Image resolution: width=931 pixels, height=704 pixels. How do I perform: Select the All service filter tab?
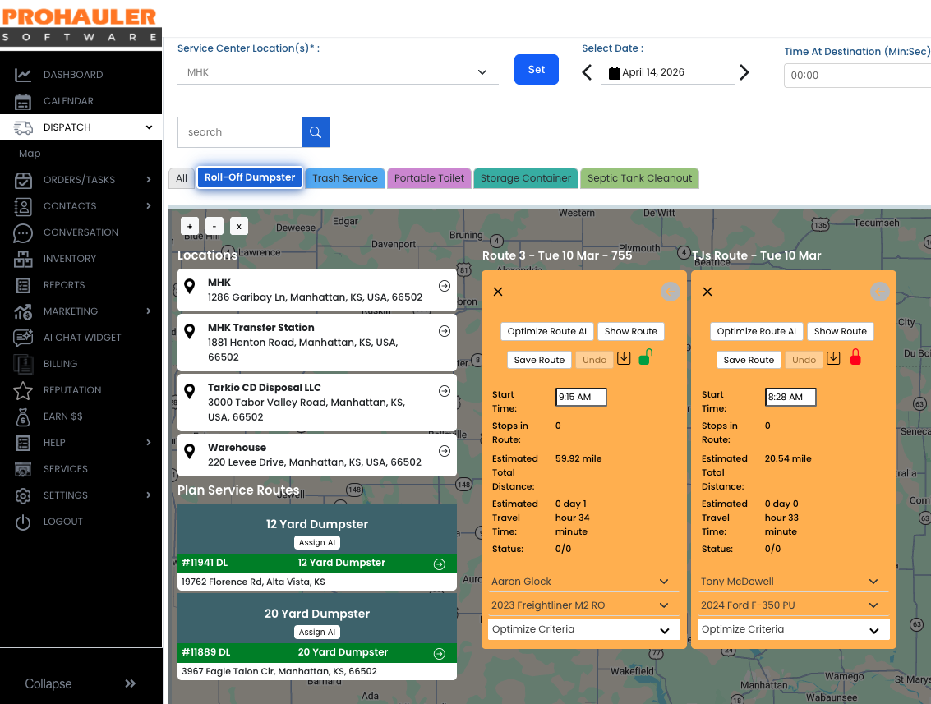(182, 178)
